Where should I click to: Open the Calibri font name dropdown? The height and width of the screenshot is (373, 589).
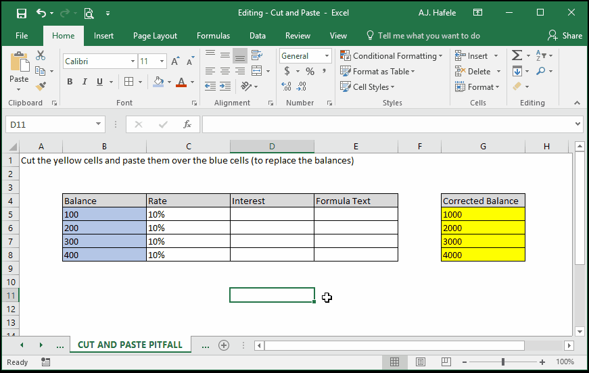click(x=133, y=61)
